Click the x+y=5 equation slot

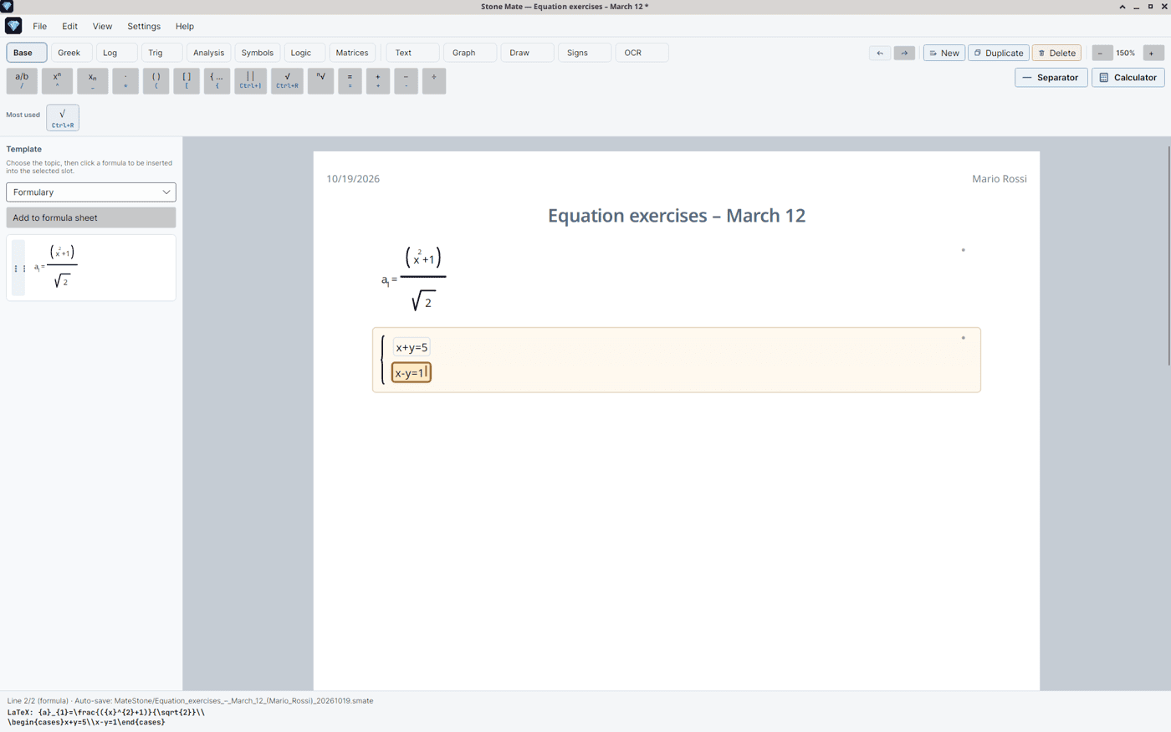(x=412, y=347)
